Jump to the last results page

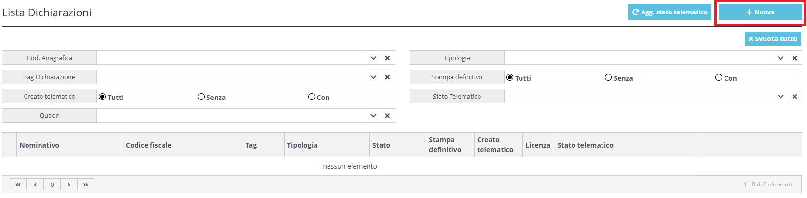tap(85, 185)
